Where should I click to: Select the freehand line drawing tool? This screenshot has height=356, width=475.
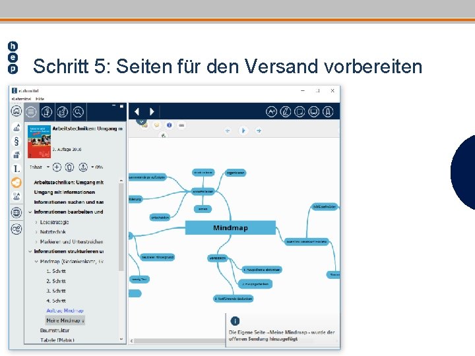tap(271, 111)
